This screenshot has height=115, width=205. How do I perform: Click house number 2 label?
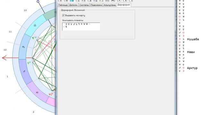coord(33,112)
